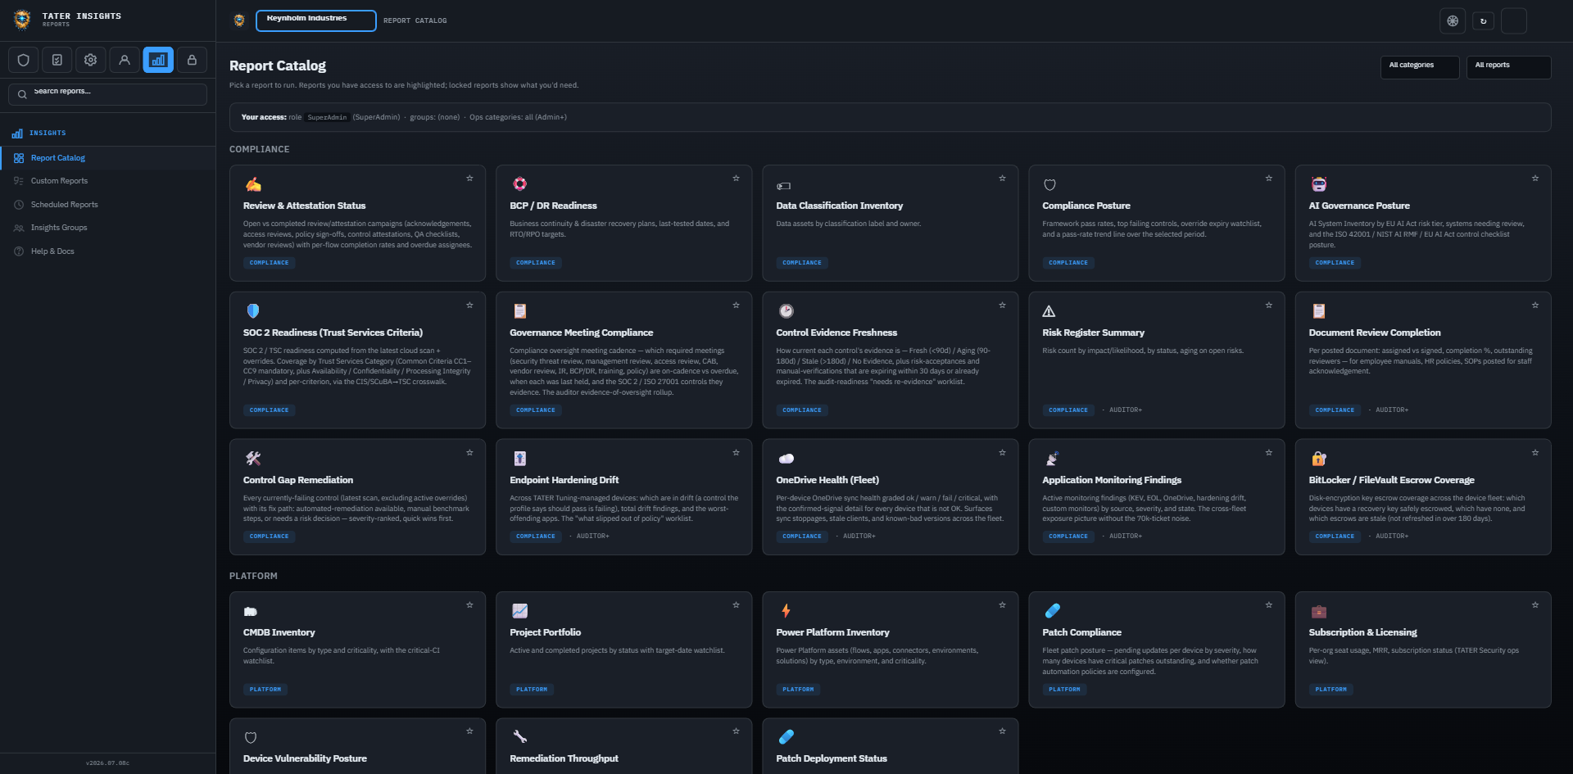Viewport: 1573px width, 774px height.
Task: Click the PLATFORM tag on Subscription & Licensing
Action: 1330,690
